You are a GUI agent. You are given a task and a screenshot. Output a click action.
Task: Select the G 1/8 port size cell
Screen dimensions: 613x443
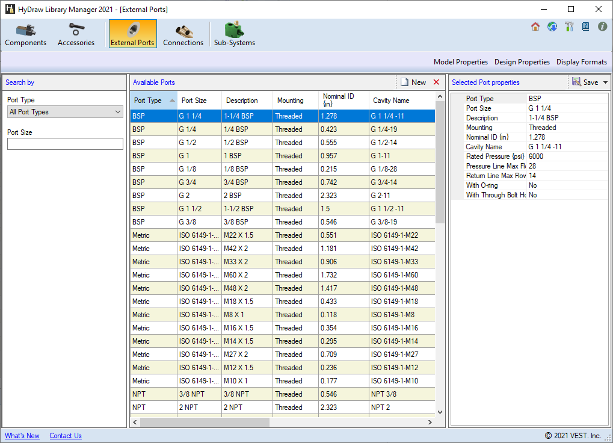[x=199, y=169]
